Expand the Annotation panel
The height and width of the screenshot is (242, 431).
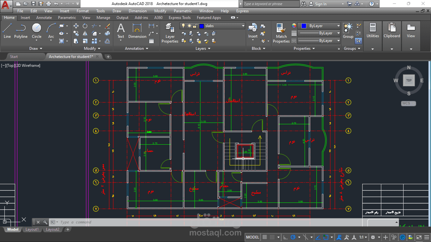click(137, 49)
